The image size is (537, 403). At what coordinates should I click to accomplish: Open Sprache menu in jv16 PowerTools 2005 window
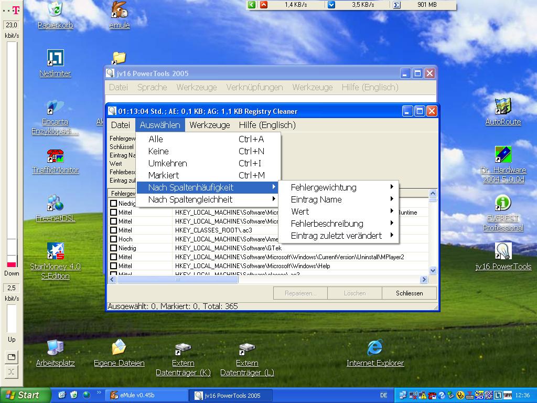tap(152, 88)
